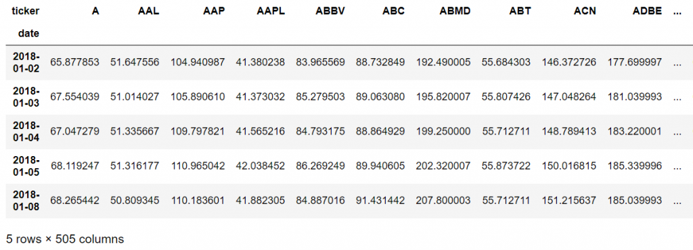Select the 5 rows × 505 columns summary

tap(65, 239)
